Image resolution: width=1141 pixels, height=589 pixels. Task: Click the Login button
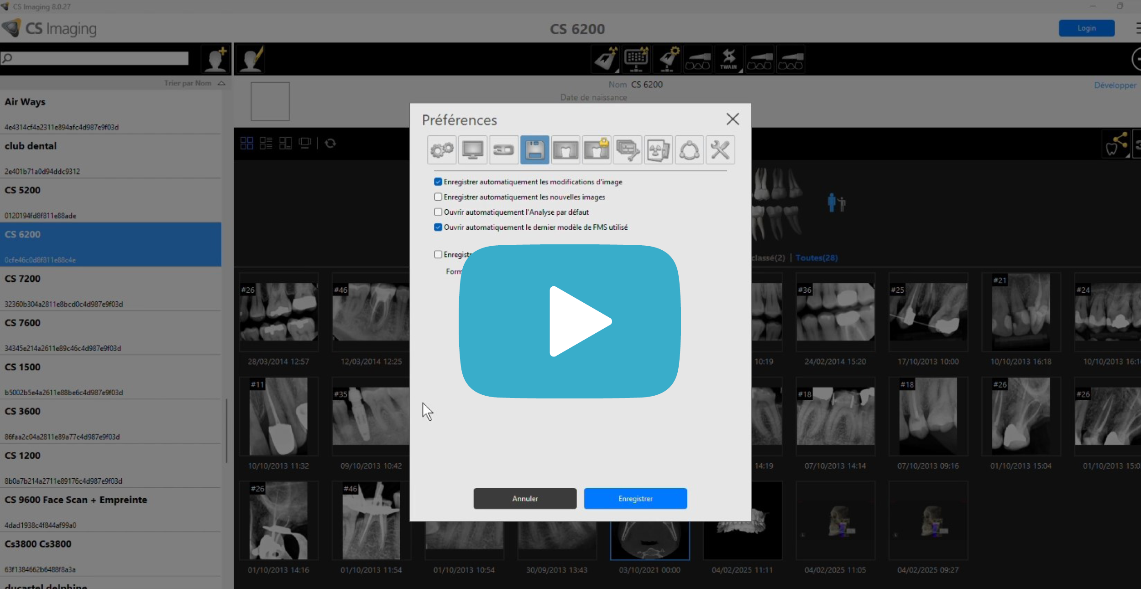coord(1086,28)
